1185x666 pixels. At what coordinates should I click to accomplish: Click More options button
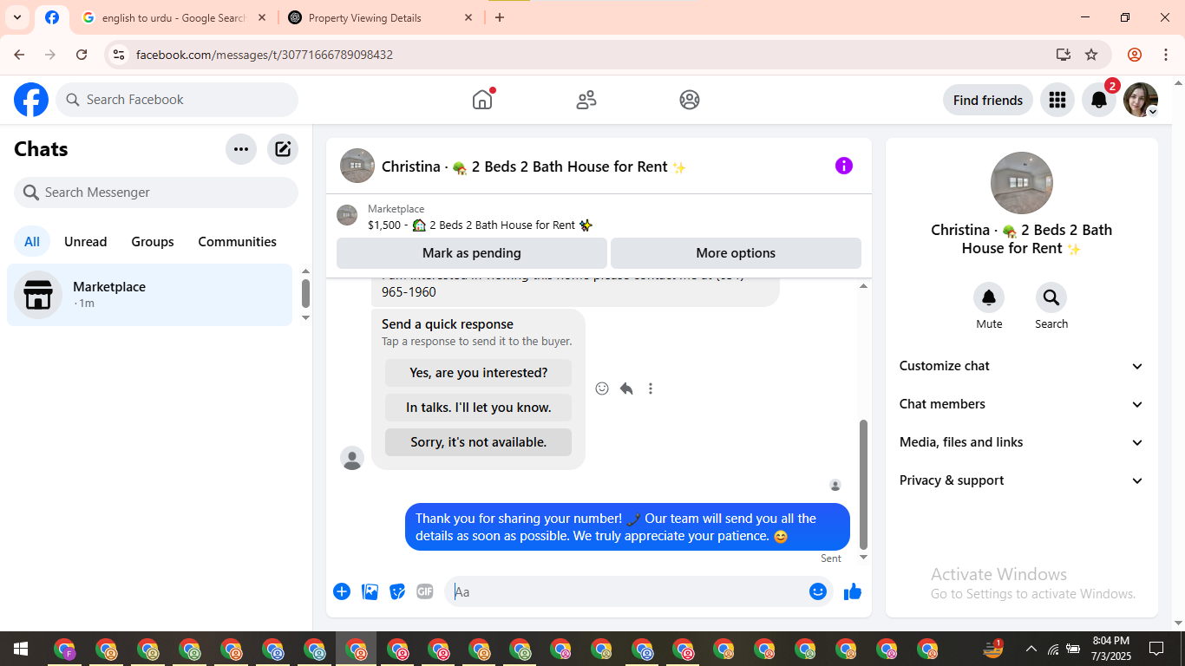(x=736, y=253)
